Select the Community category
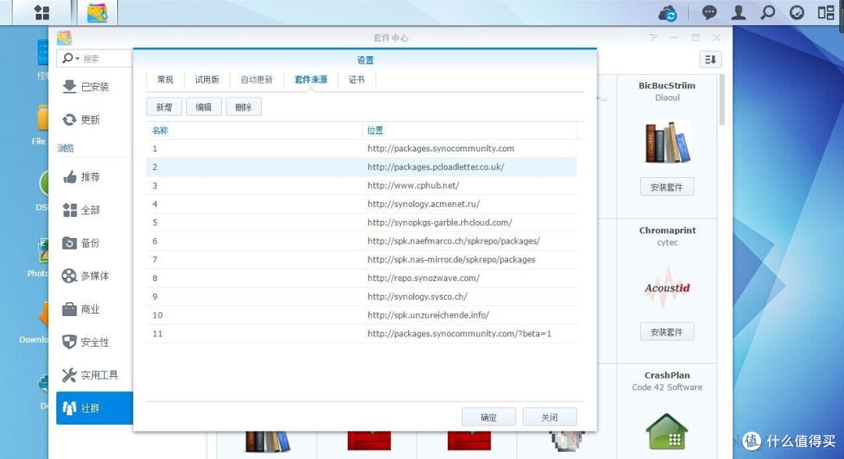The width and height of the screenshot is (844, 459). 95,408
